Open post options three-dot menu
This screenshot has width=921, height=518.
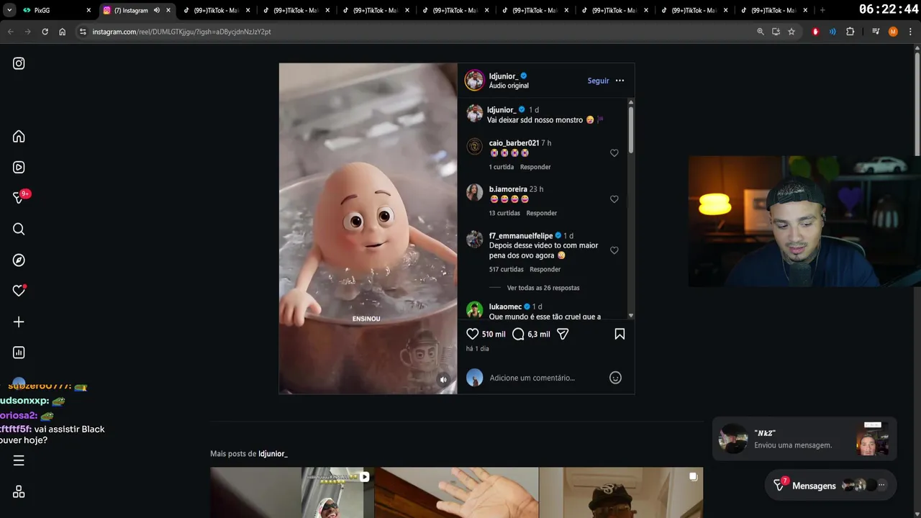pos(620,81)
